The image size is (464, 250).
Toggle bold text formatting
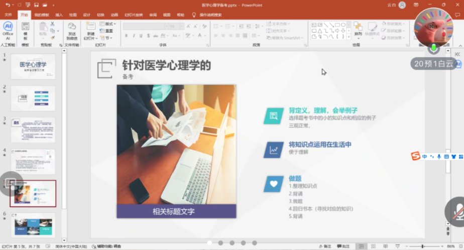point(126,36)
